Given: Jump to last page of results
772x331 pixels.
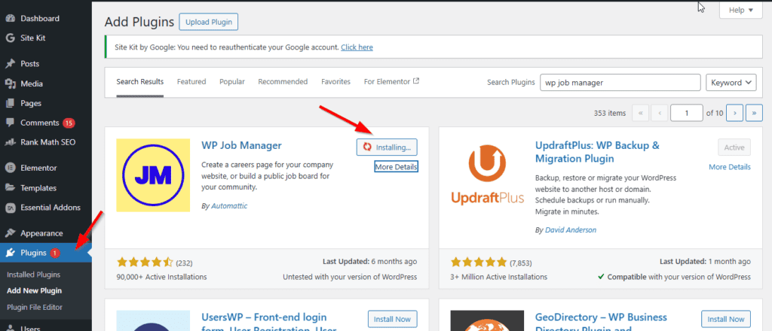Looking at the screenshot, I should pos(754,113).
